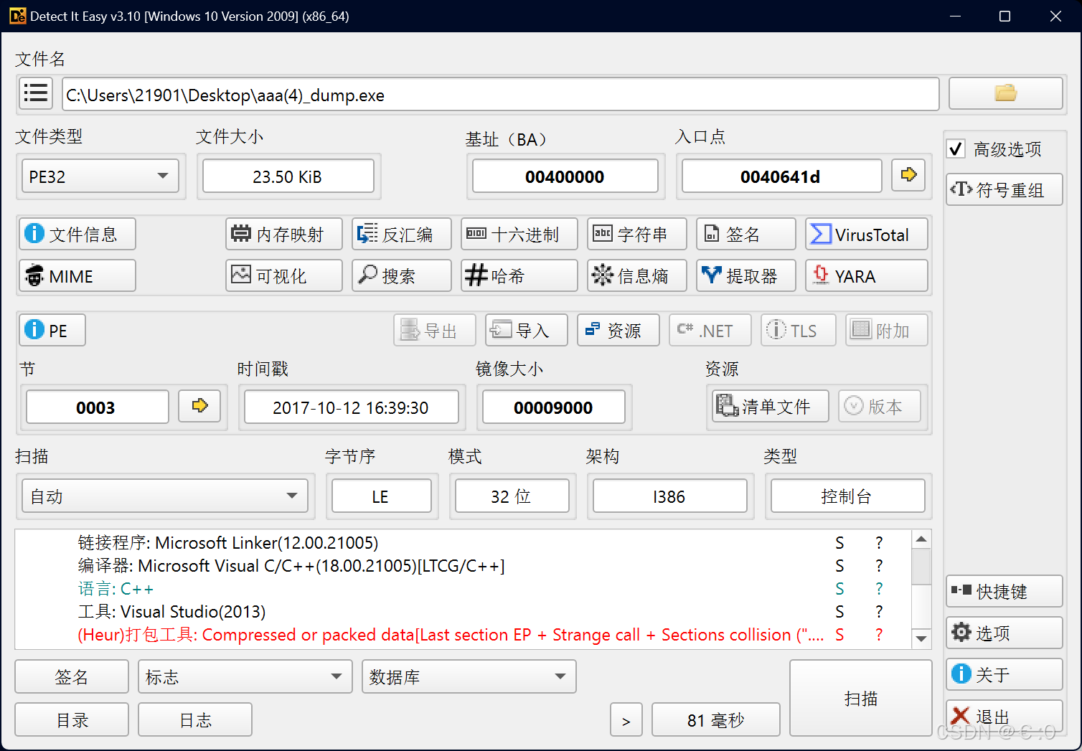Start analysis with the 扫描 button

860,698
